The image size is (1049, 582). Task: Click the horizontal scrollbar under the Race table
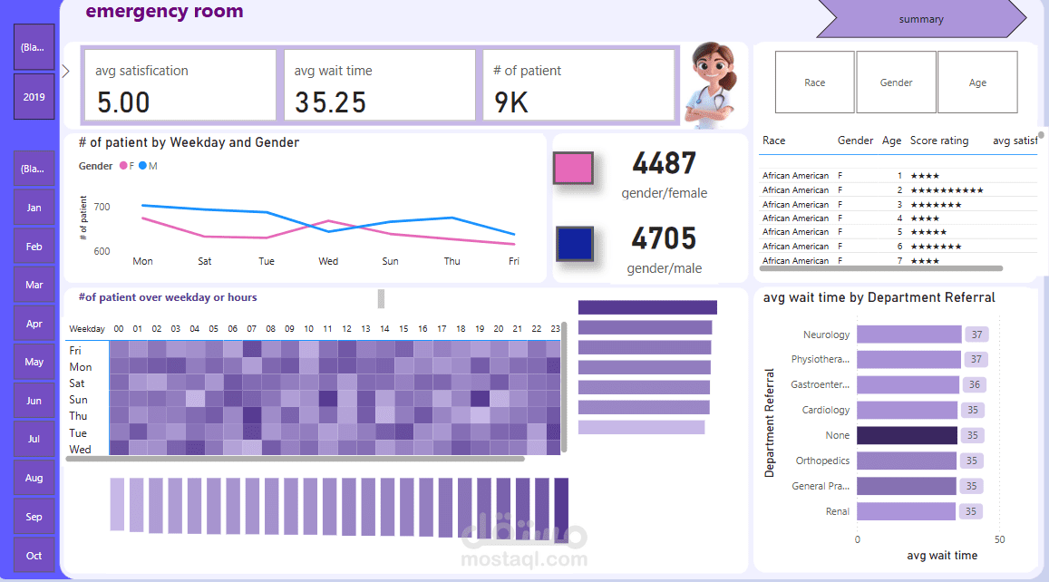pyautogui.click(x=881, y=268)
